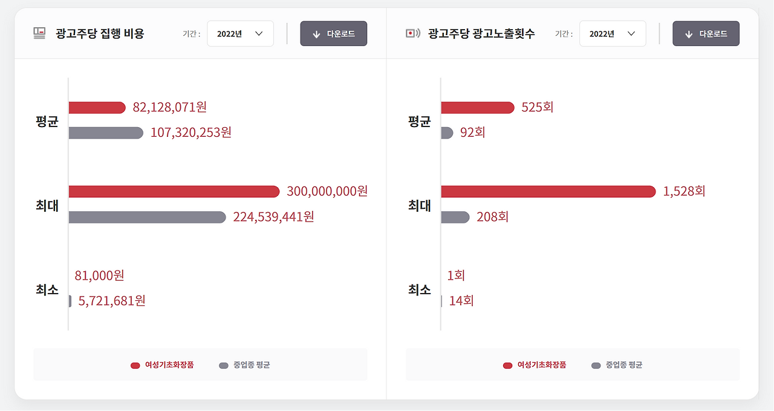
Task: Click the download arrow icon in the left 다운로드 button
Action: (316, 34)
